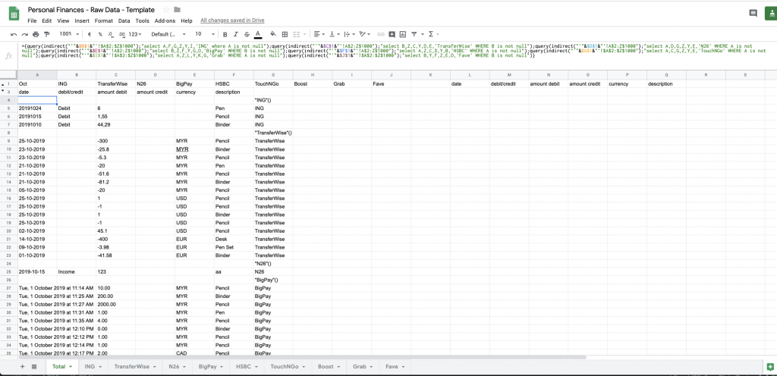Image resolution: width=777 pixels, height=376 pixels.
Task: Switch to the BigPay sheet tab
Action: click(x=211, y=367)
